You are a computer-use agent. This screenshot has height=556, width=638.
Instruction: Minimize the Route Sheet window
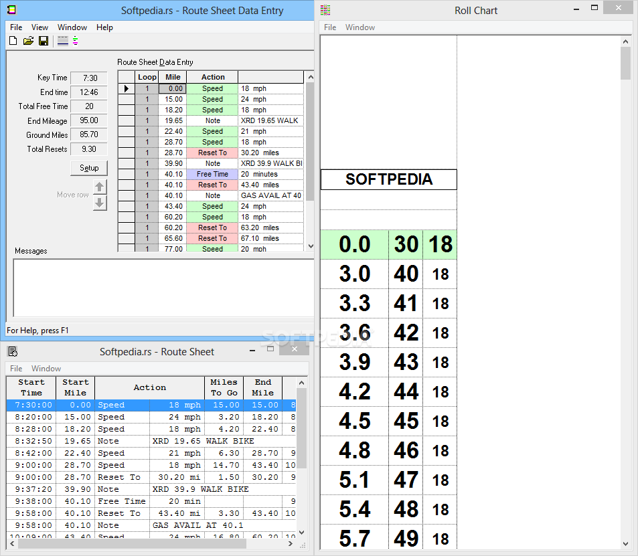pos(252,350)
